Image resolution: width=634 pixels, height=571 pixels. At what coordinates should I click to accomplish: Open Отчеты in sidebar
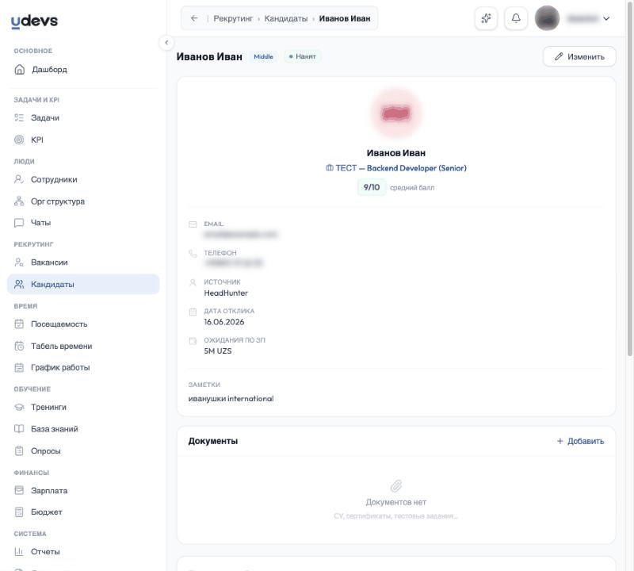[83, 552]
